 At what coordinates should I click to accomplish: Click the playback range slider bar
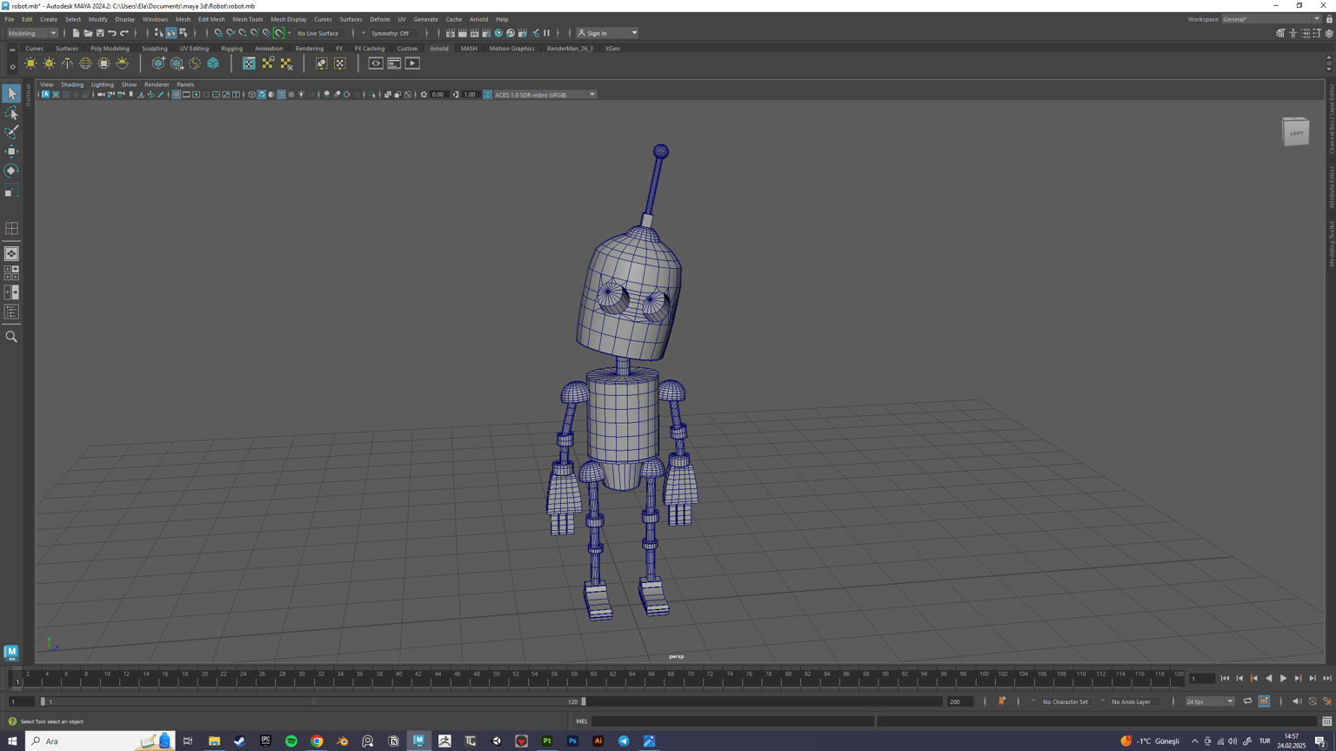tap(311, 701)
